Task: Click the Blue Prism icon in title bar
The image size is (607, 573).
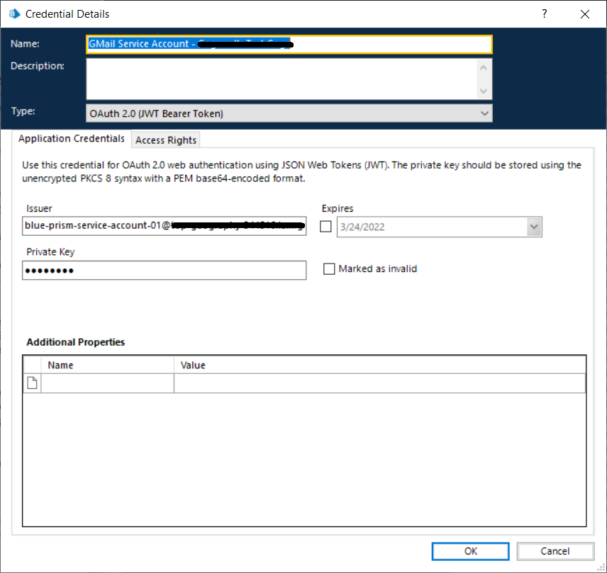Action: 13,13
